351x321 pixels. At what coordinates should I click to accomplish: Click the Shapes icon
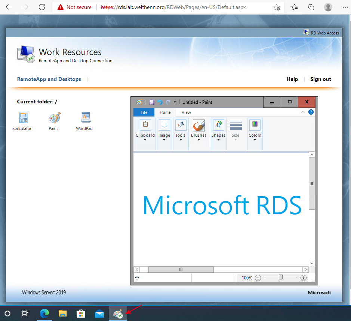tap(218, 124)
